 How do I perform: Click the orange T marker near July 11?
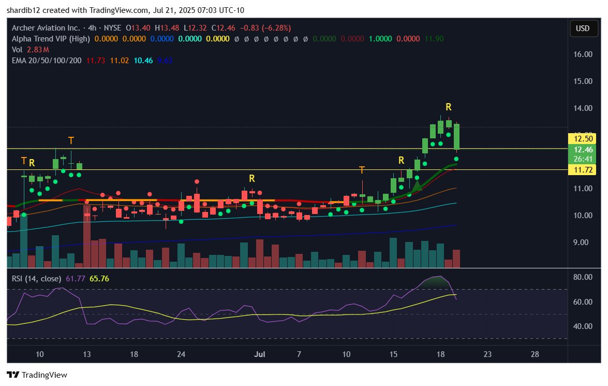click(362, 170)
